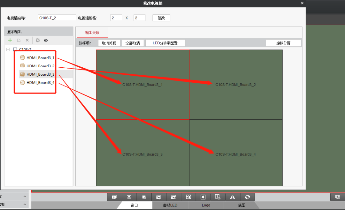Click the close-window icon in bottom toolbar

click(144, 197)
